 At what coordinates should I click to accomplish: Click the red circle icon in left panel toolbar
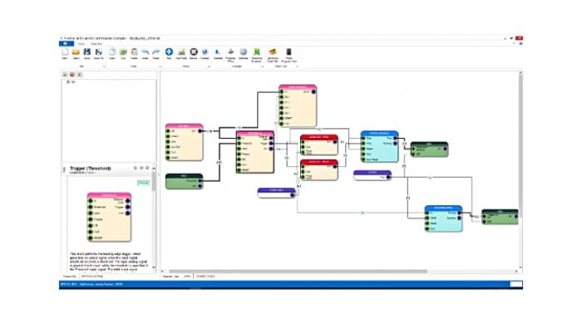[72, 75]
